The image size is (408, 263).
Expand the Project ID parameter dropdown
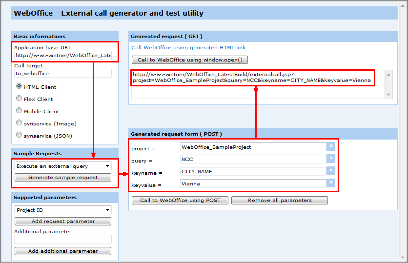click(x=63, y=210)
